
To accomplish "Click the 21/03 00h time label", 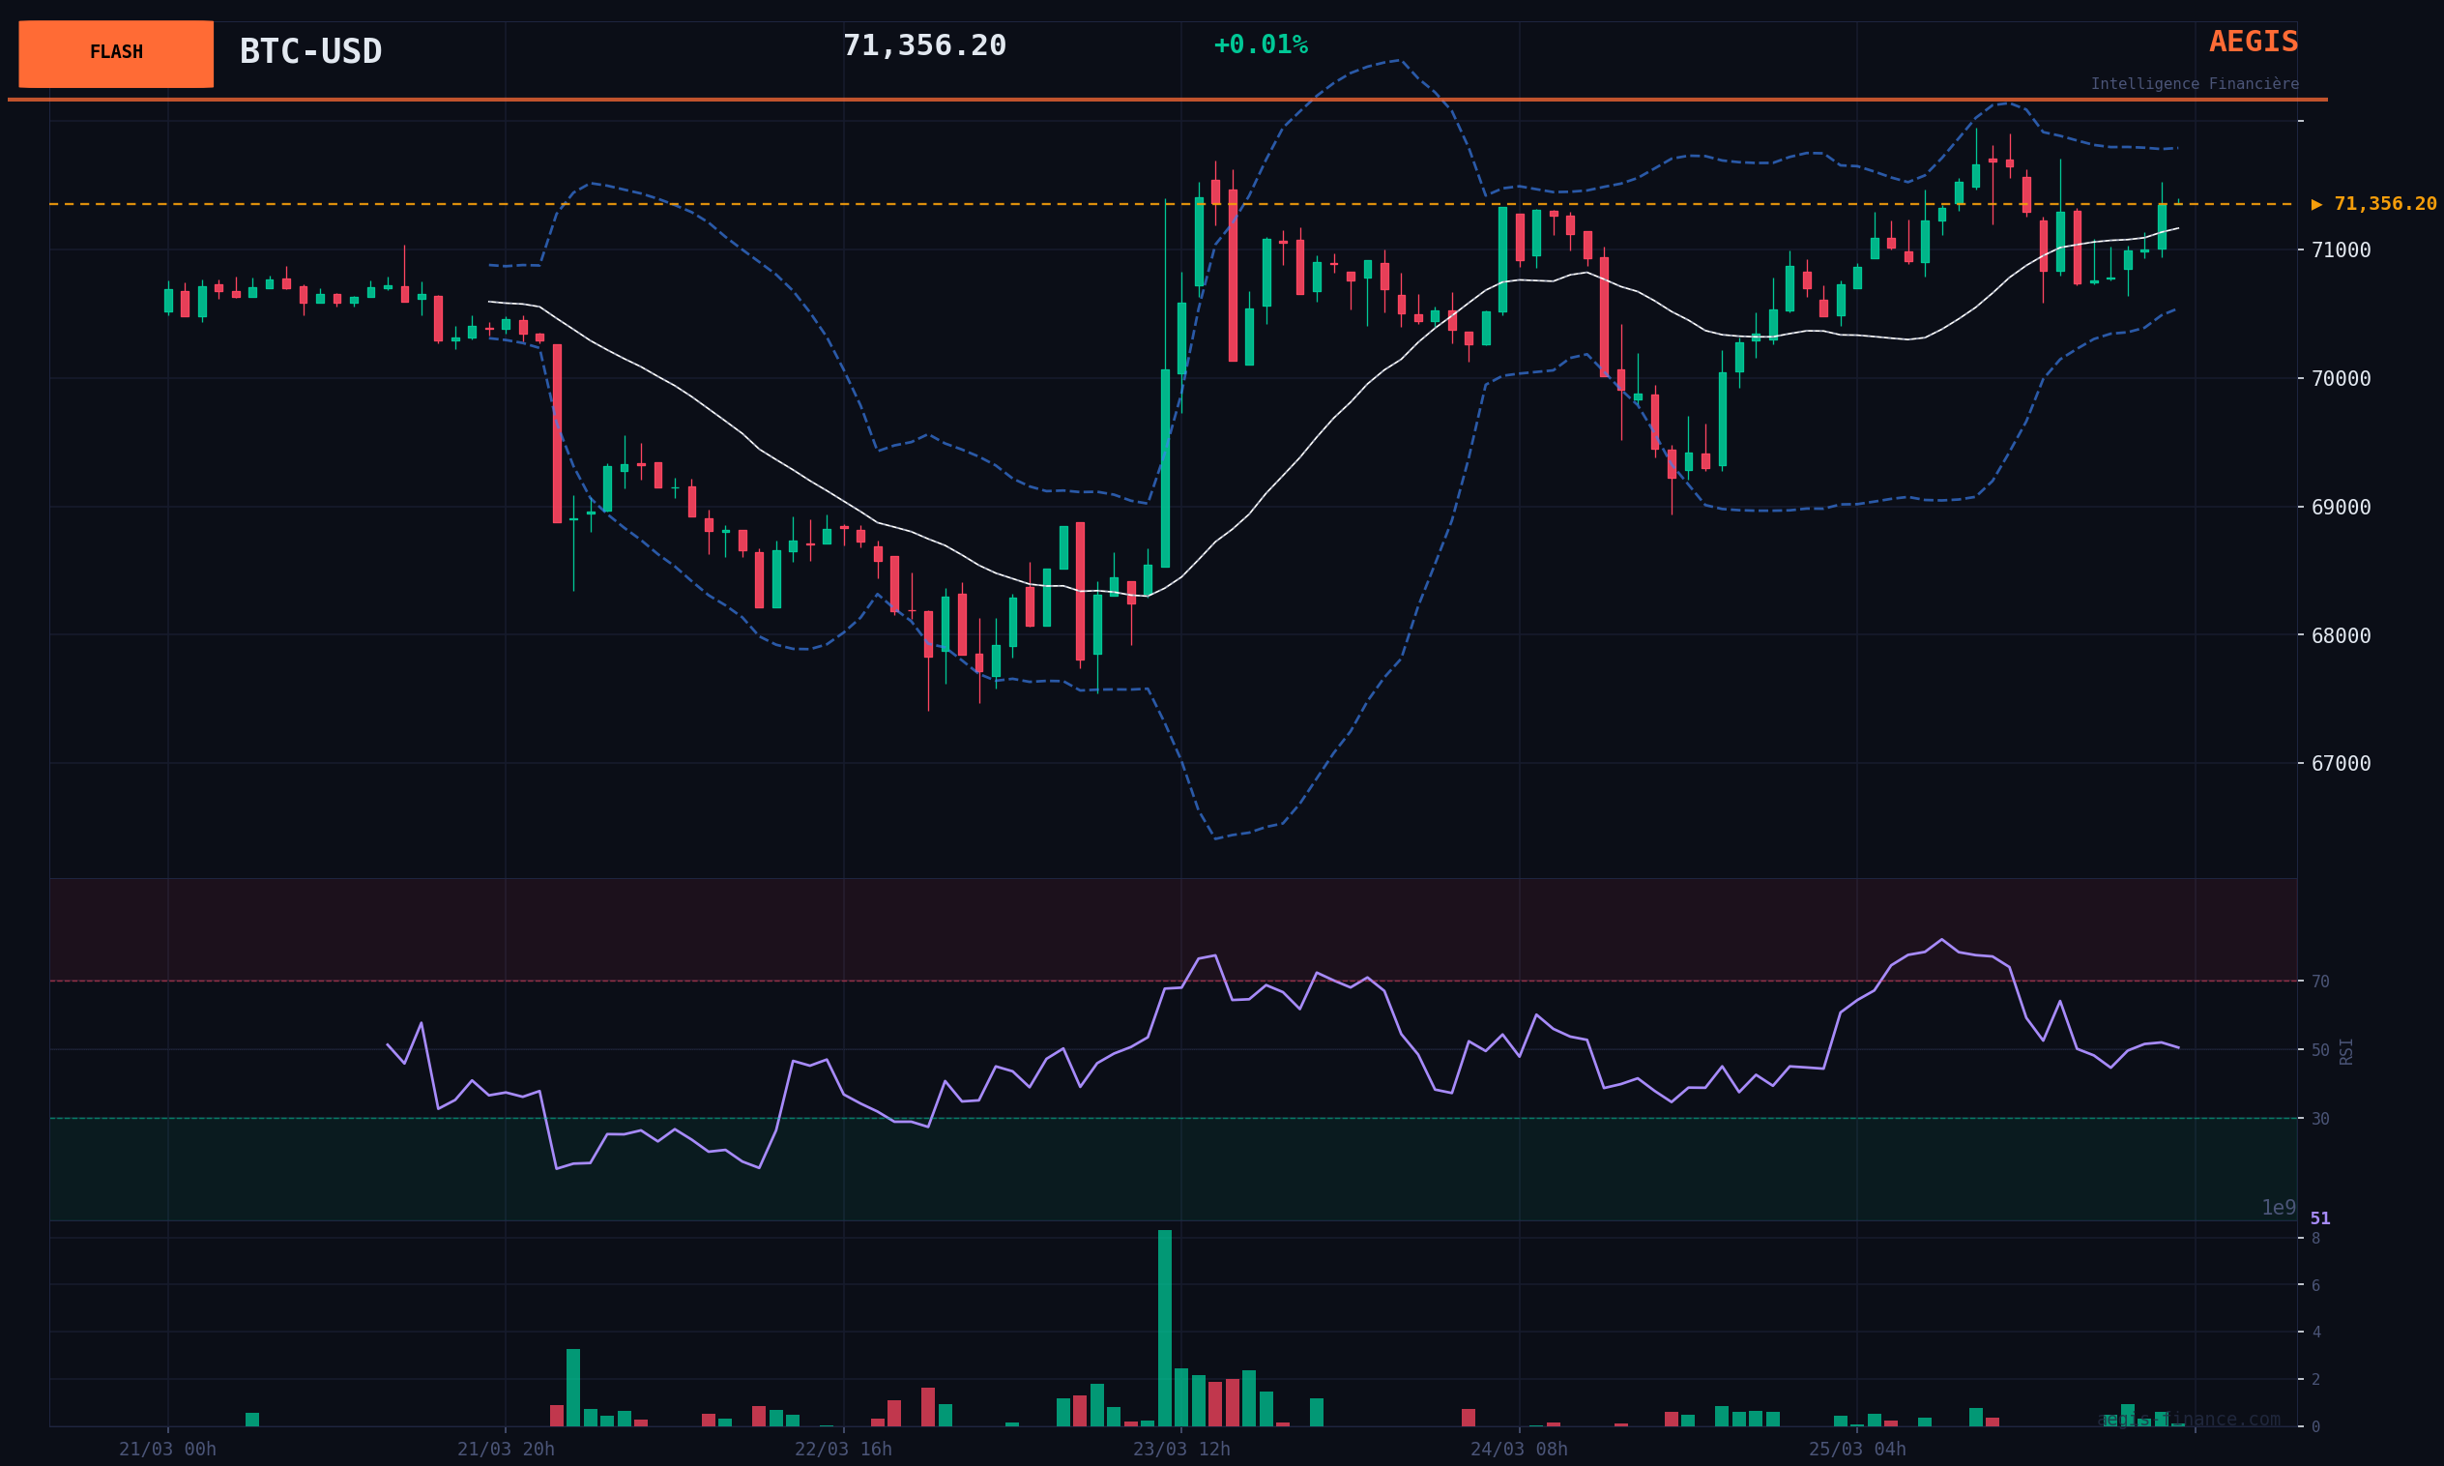I will (168, 1450).
